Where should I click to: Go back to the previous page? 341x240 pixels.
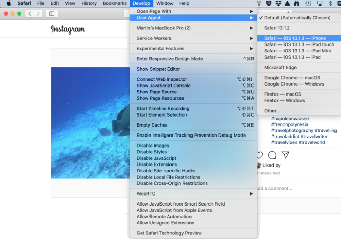30,13
